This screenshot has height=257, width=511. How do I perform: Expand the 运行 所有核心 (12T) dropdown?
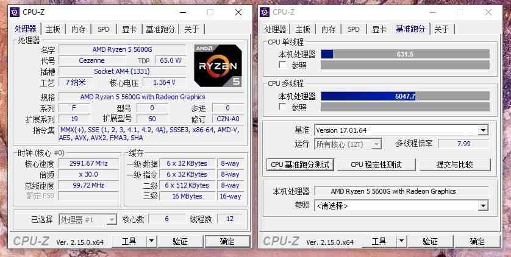pyautogui.click(x=348, y=144)
